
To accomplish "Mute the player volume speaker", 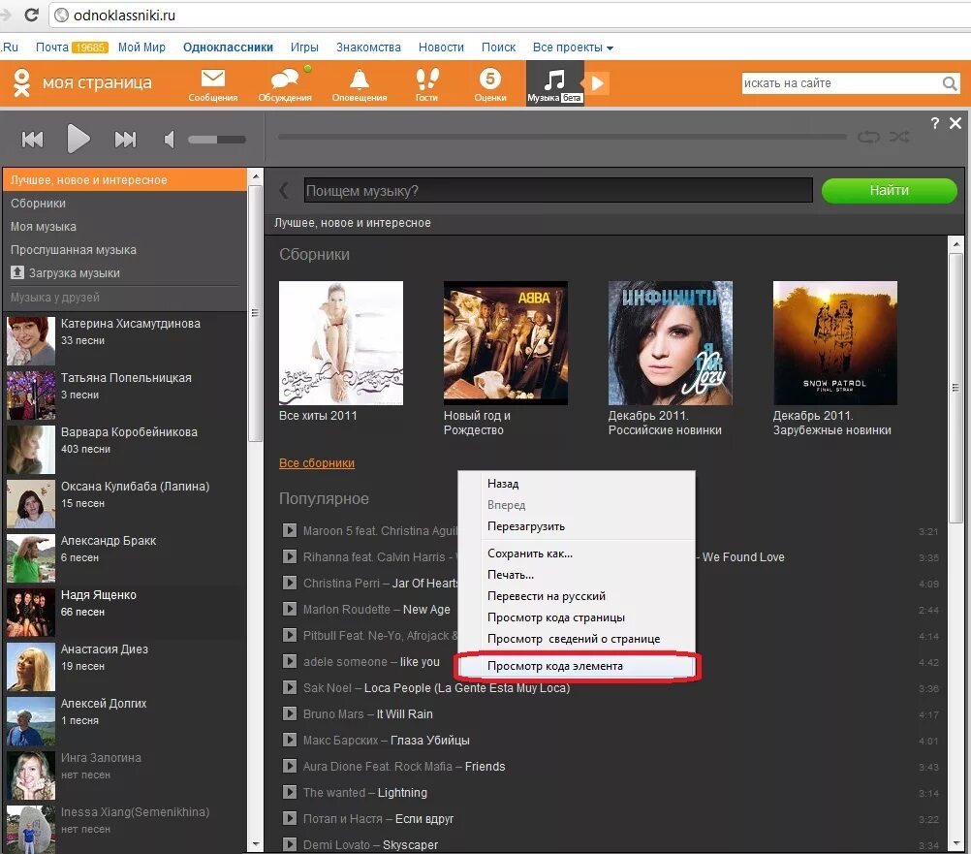I will (x=169, y=140).
